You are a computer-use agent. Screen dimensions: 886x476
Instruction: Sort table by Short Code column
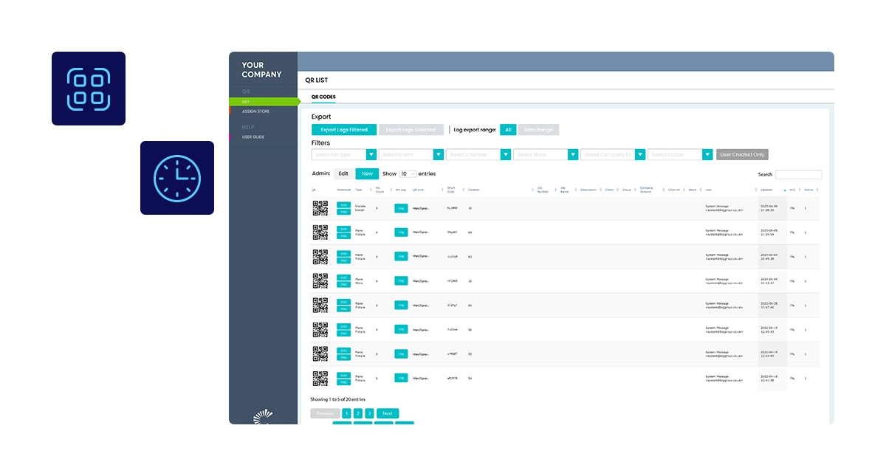pyautogui.click(x=451, y=190)
